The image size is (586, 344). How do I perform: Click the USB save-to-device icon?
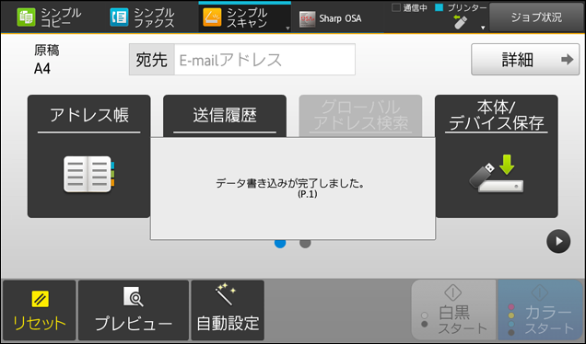pos(497,174)
